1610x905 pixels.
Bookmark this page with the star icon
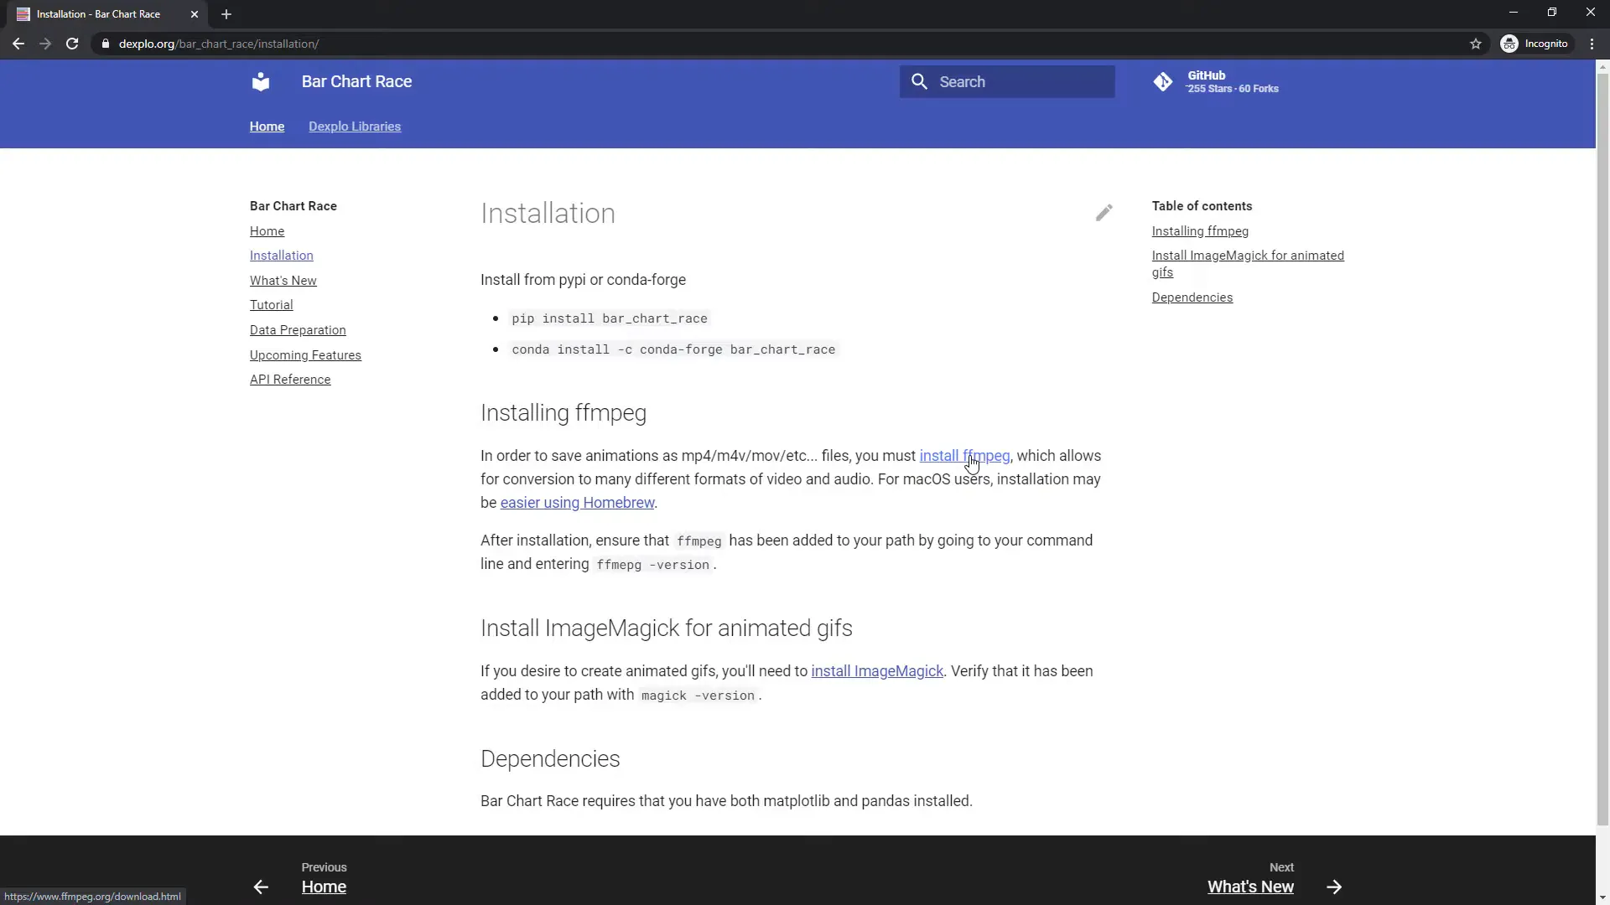point(1477,44)
